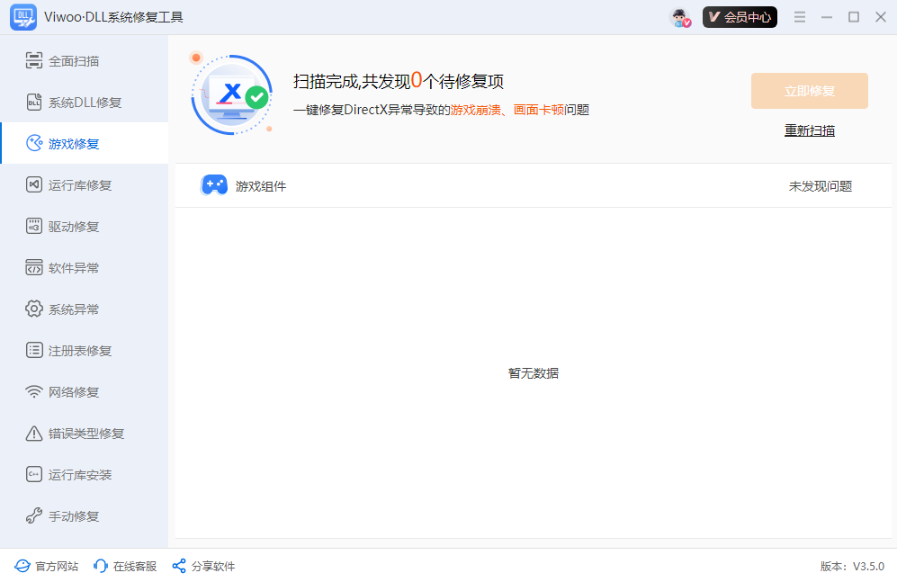
Task: Open the 在线客服 online support chat
Action: [124, 566]
